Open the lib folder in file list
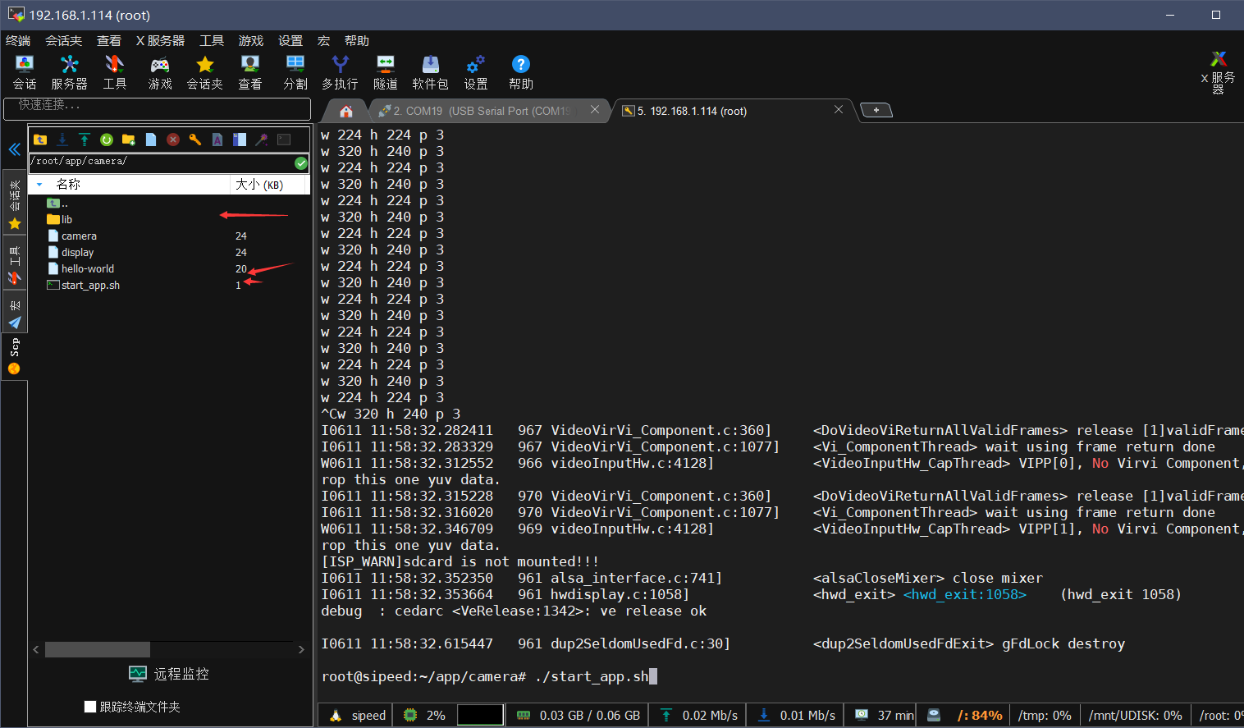This screenshot has height=728, width=1244. [66, 219]
